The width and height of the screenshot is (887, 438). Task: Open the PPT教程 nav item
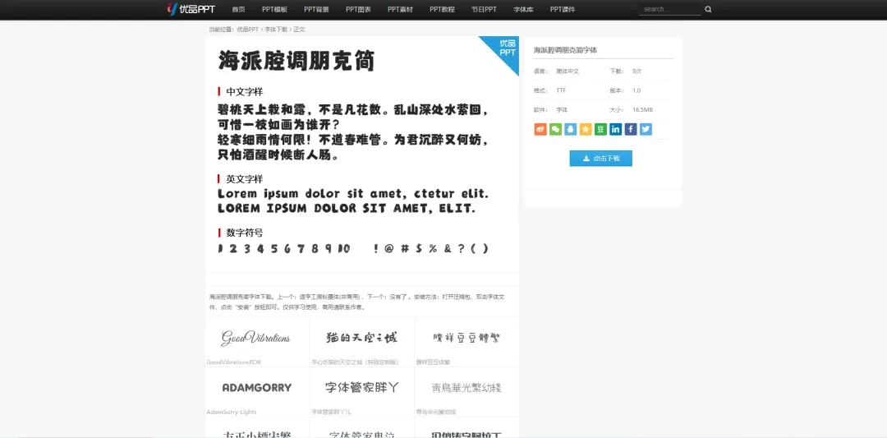point(442,10)
